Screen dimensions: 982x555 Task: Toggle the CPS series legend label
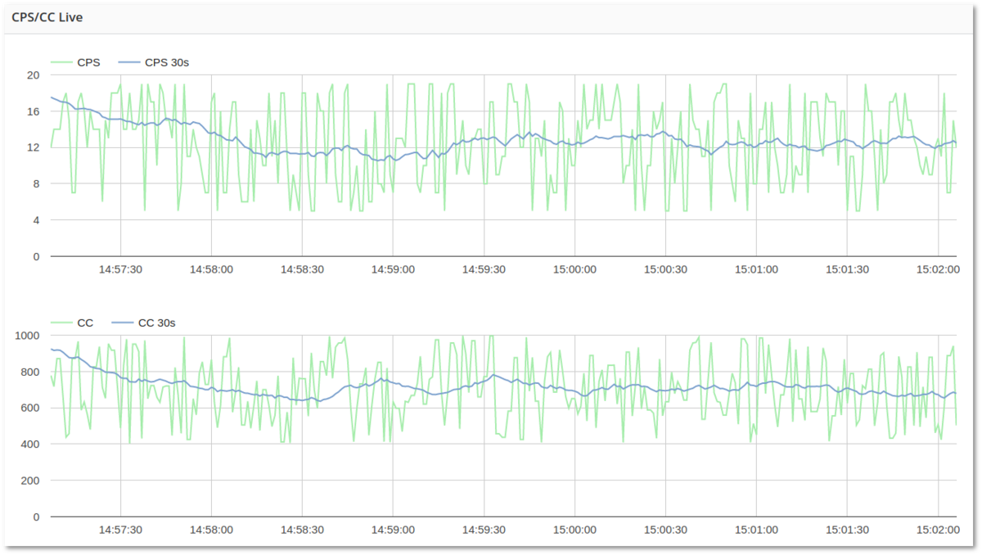click(x=88, y=62)
